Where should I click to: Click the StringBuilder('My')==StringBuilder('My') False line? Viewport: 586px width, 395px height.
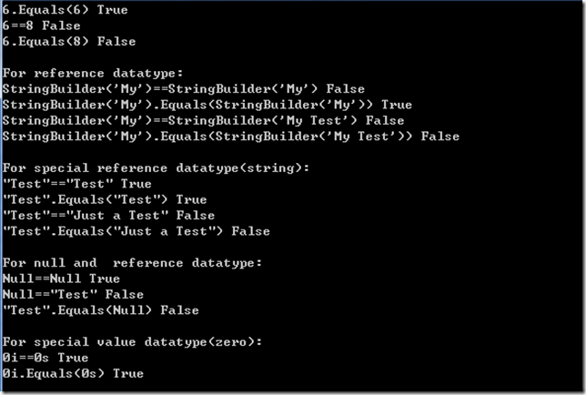[184, 89]
